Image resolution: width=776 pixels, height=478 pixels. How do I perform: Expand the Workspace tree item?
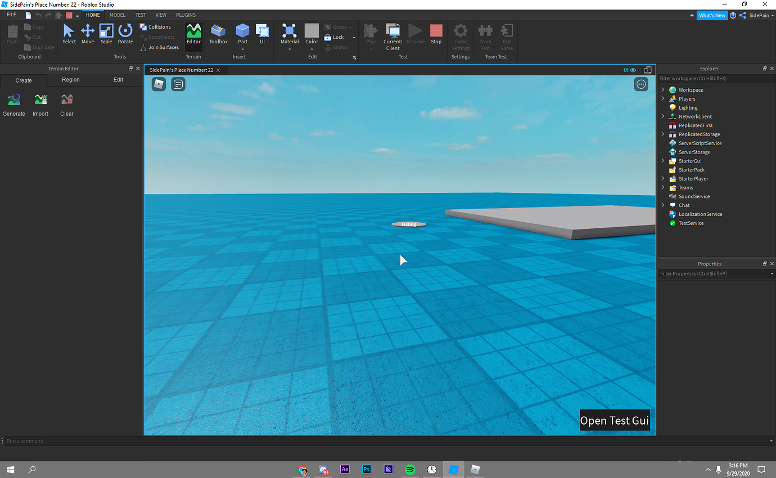(x=663, y=89)
